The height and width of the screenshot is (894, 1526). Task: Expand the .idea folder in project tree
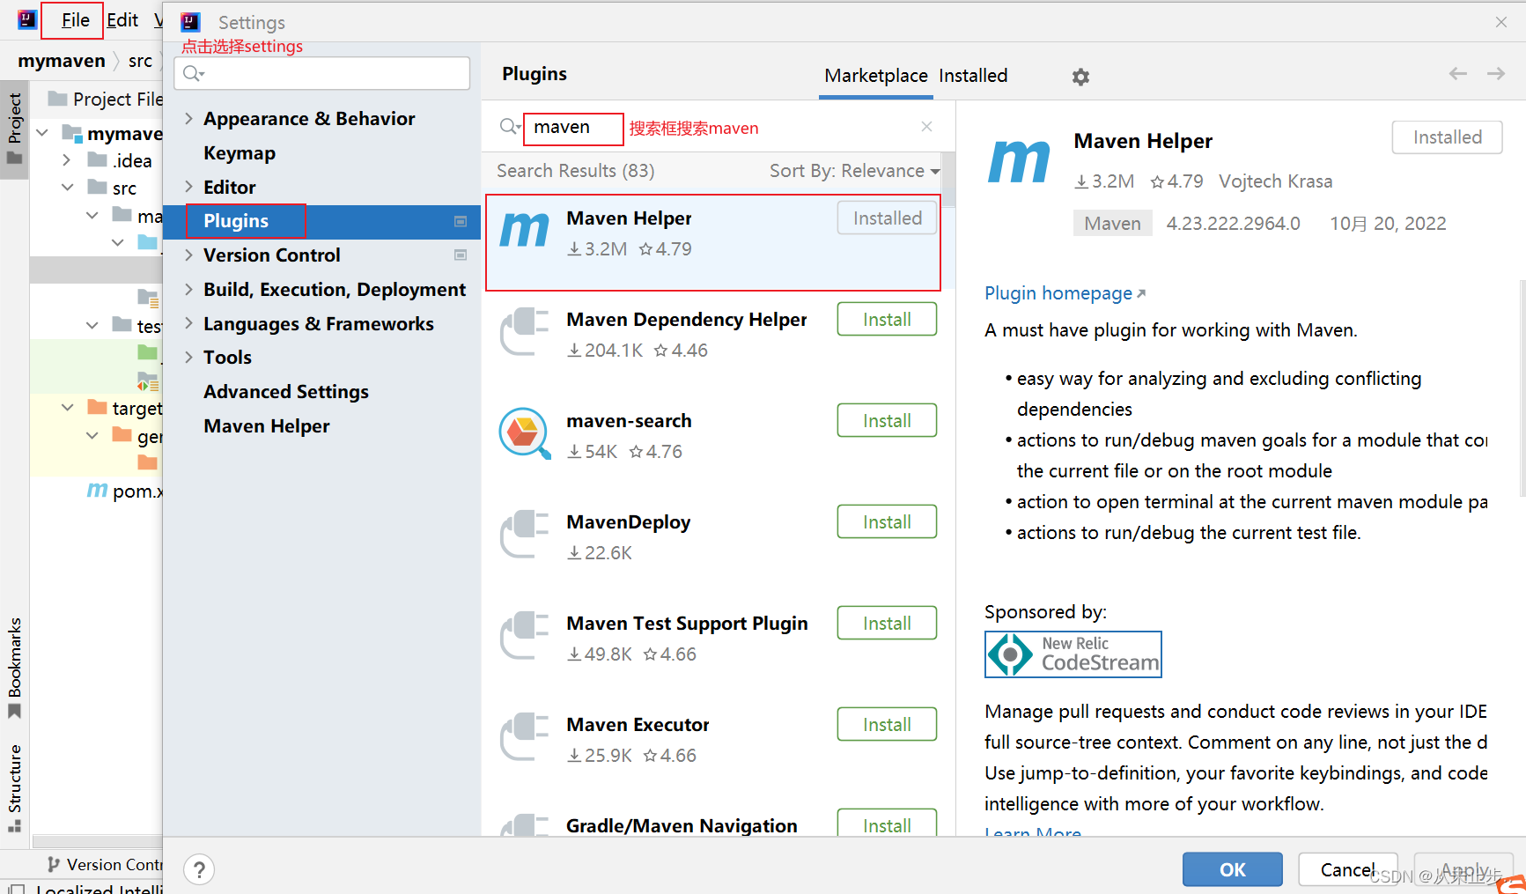(x=67, y=159)
